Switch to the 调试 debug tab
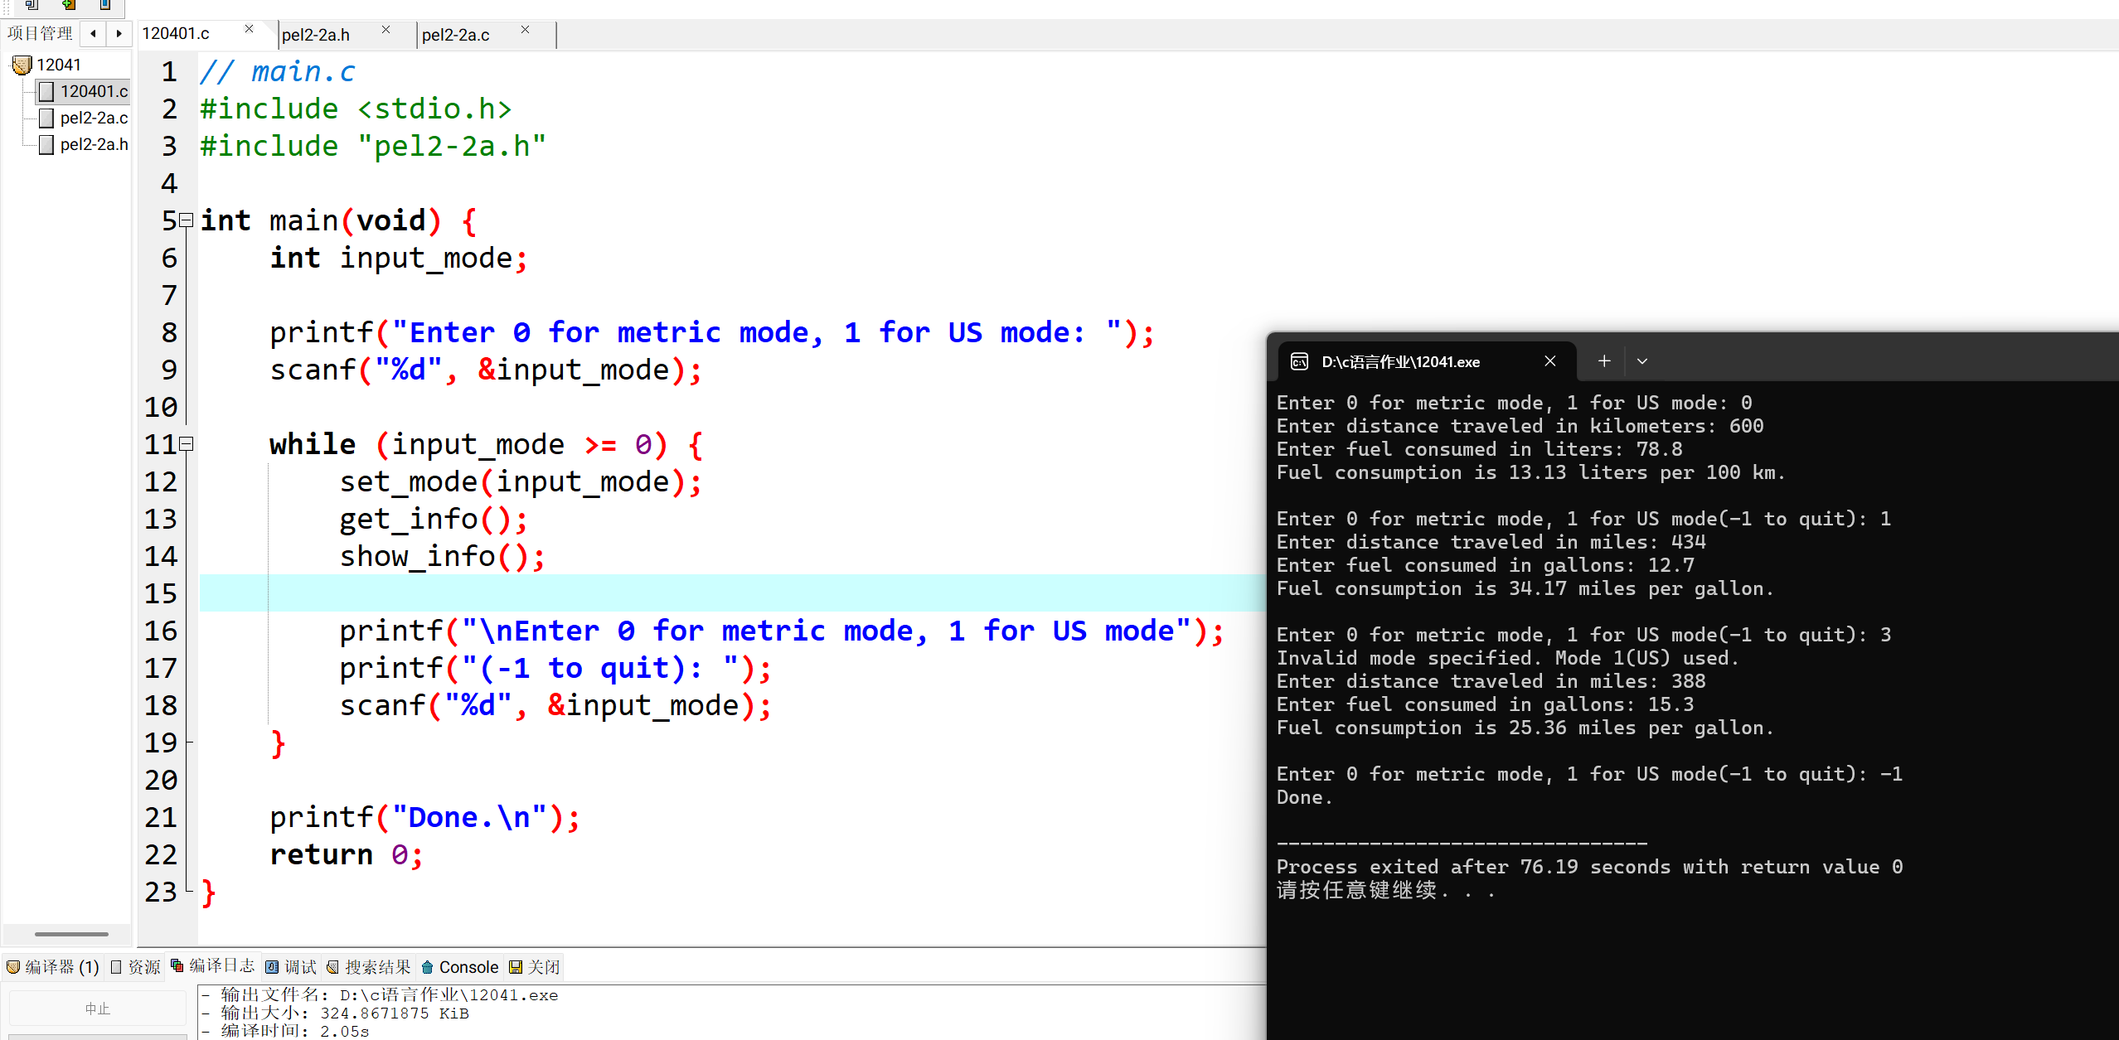The height and width of the screenshot is (1040, 2119). (x=292, y=967)
